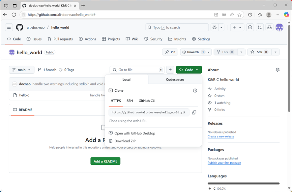Open the GitHub hamburger navigation menu
Viewport: 292px width, 192px height.
coord(9,28)
